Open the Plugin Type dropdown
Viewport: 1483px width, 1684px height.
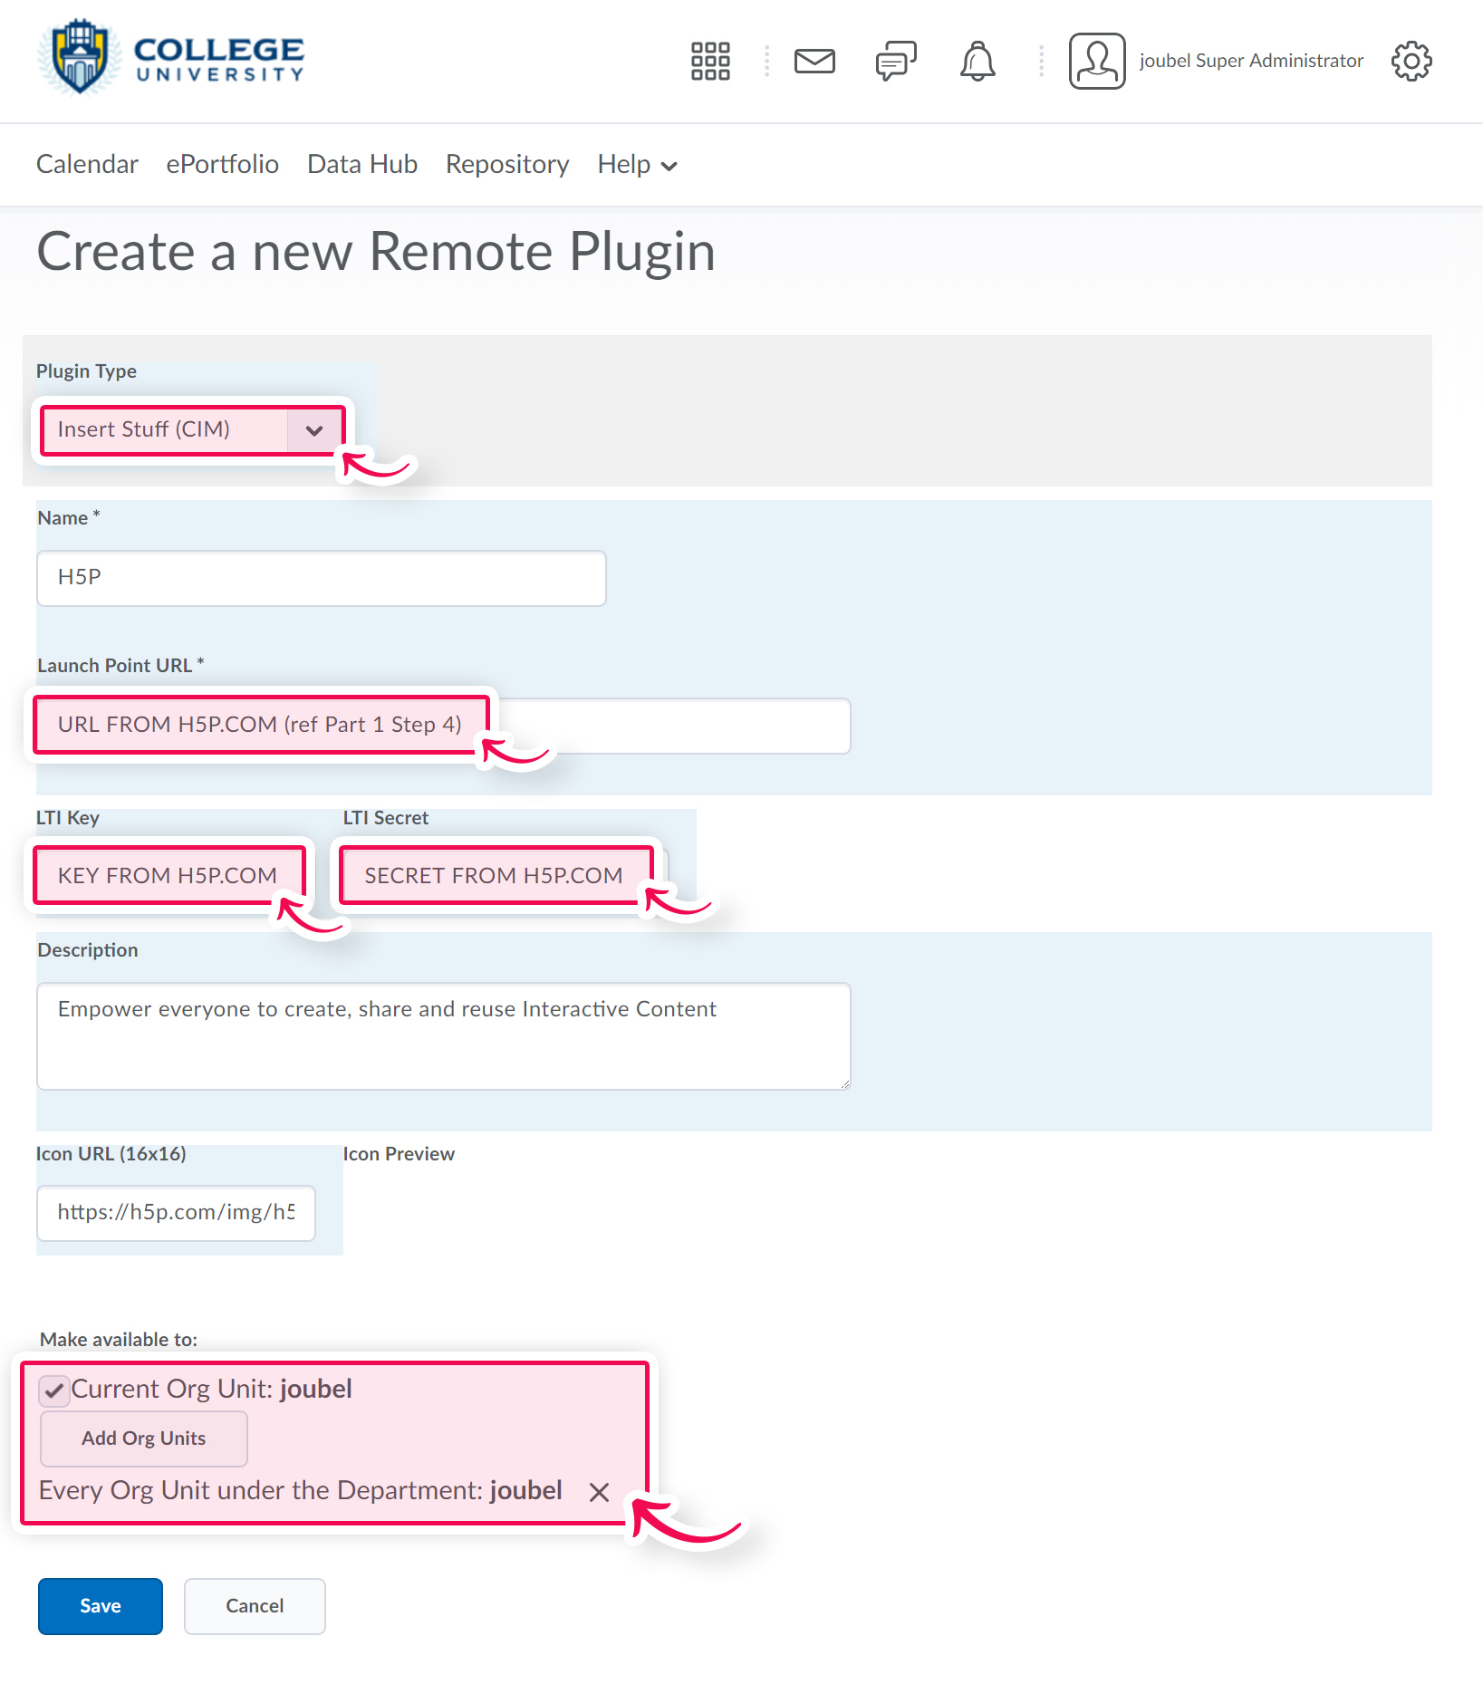[x=313, y=430]
